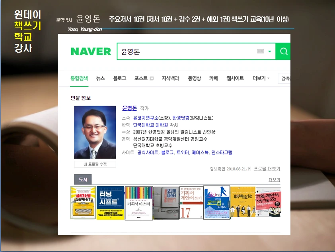This screenshot has height=252, width=335.
Task: Open the 기획·제안서 작성 기술 200 book cover
Action: point(269,202)
